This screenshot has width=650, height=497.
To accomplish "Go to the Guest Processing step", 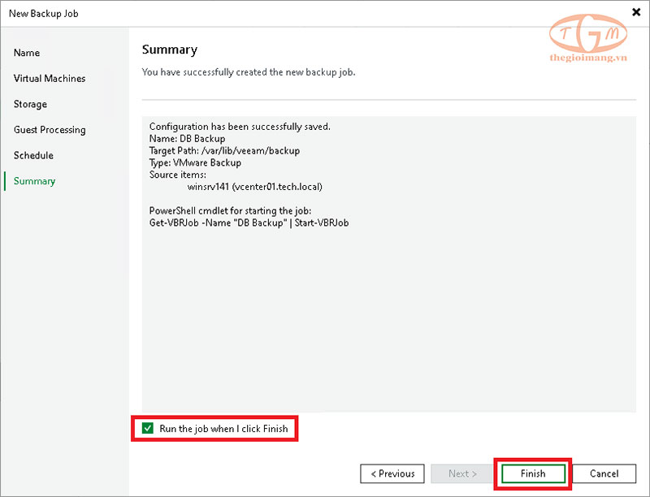I will (50, 130).
